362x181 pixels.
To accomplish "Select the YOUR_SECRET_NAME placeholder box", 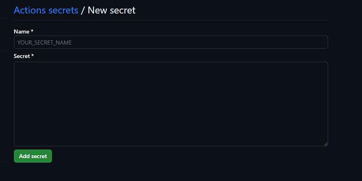I will (x=171, y=42).
